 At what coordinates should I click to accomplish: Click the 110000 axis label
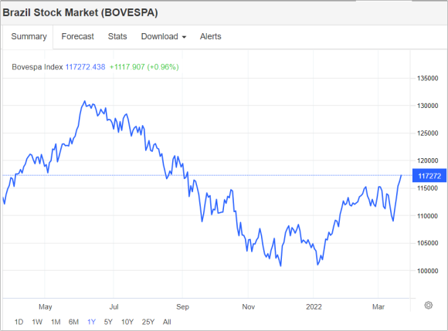tap(427, 216)
